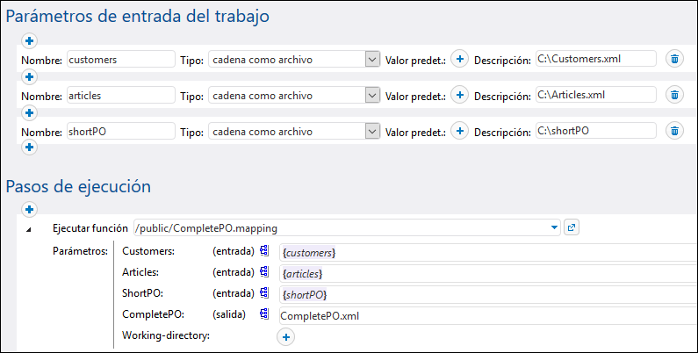Delete the articles parameter with trash icon
Screen dimensions: 698x353
coord(673,95)
